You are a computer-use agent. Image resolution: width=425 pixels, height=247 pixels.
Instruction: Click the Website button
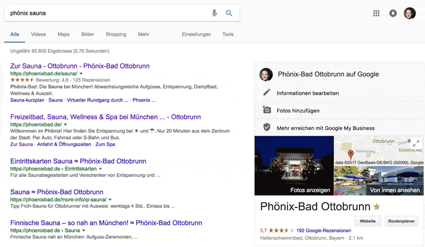pos(367,221)
